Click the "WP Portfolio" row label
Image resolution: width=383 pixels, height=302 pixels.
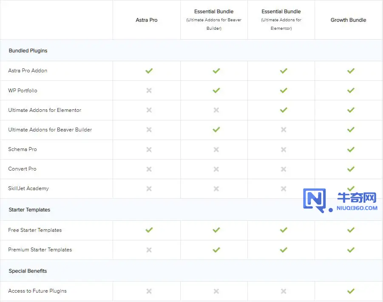pyautogui.click(x=23, y=91)
